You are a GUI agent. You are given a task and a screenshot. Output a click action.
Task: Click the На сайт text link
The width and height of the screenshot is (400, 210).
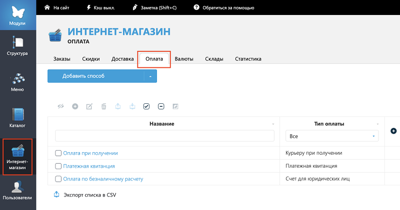pyautogui.click(x=61, y=7)
